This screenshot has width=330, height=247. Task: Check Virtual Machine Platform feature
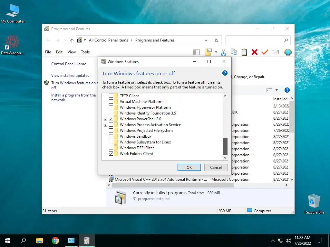pyautogui.click(x=111, y=101)
